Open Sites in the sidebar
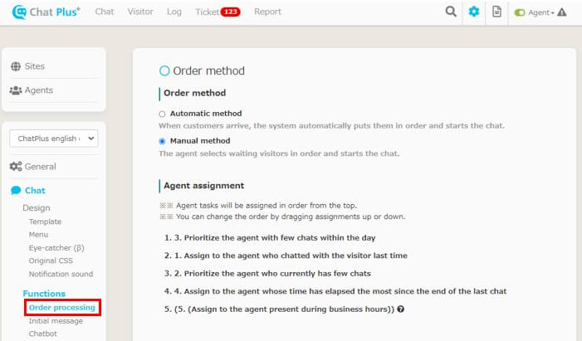 coord(35,66)
